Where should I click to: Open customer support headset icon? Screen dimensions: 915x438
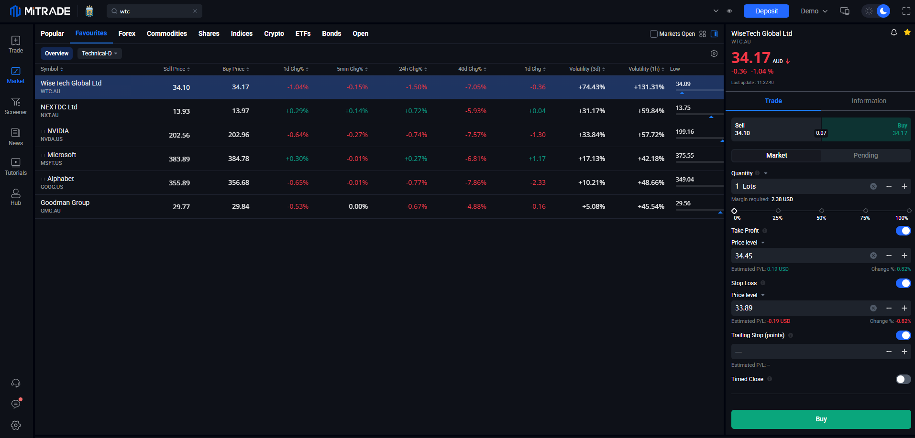[16, 383]
